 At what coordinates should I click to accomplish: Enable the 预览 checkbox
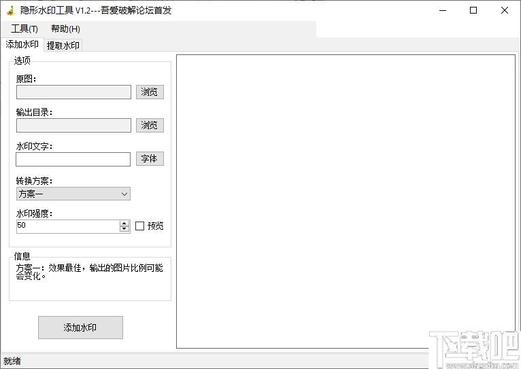click(139, 226)
